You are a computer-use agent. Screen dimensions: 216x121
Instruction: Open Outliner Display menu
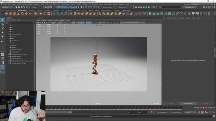click(8, 20)
